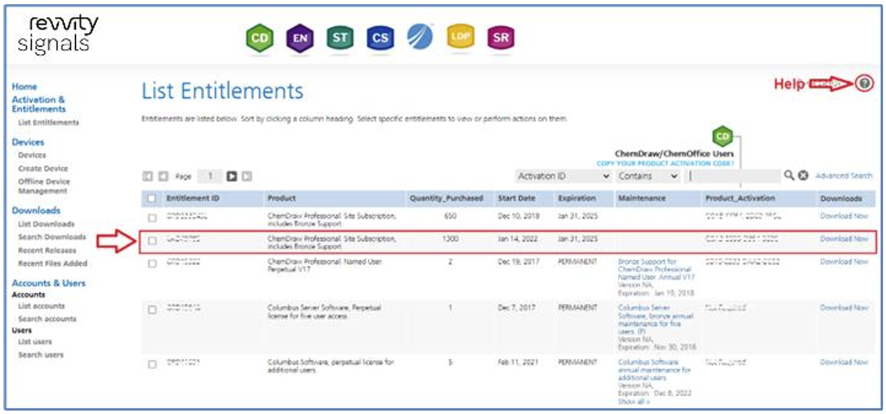Select List Entitlements in sidebar
886x414 pixels.
click(x=49, y=123)
